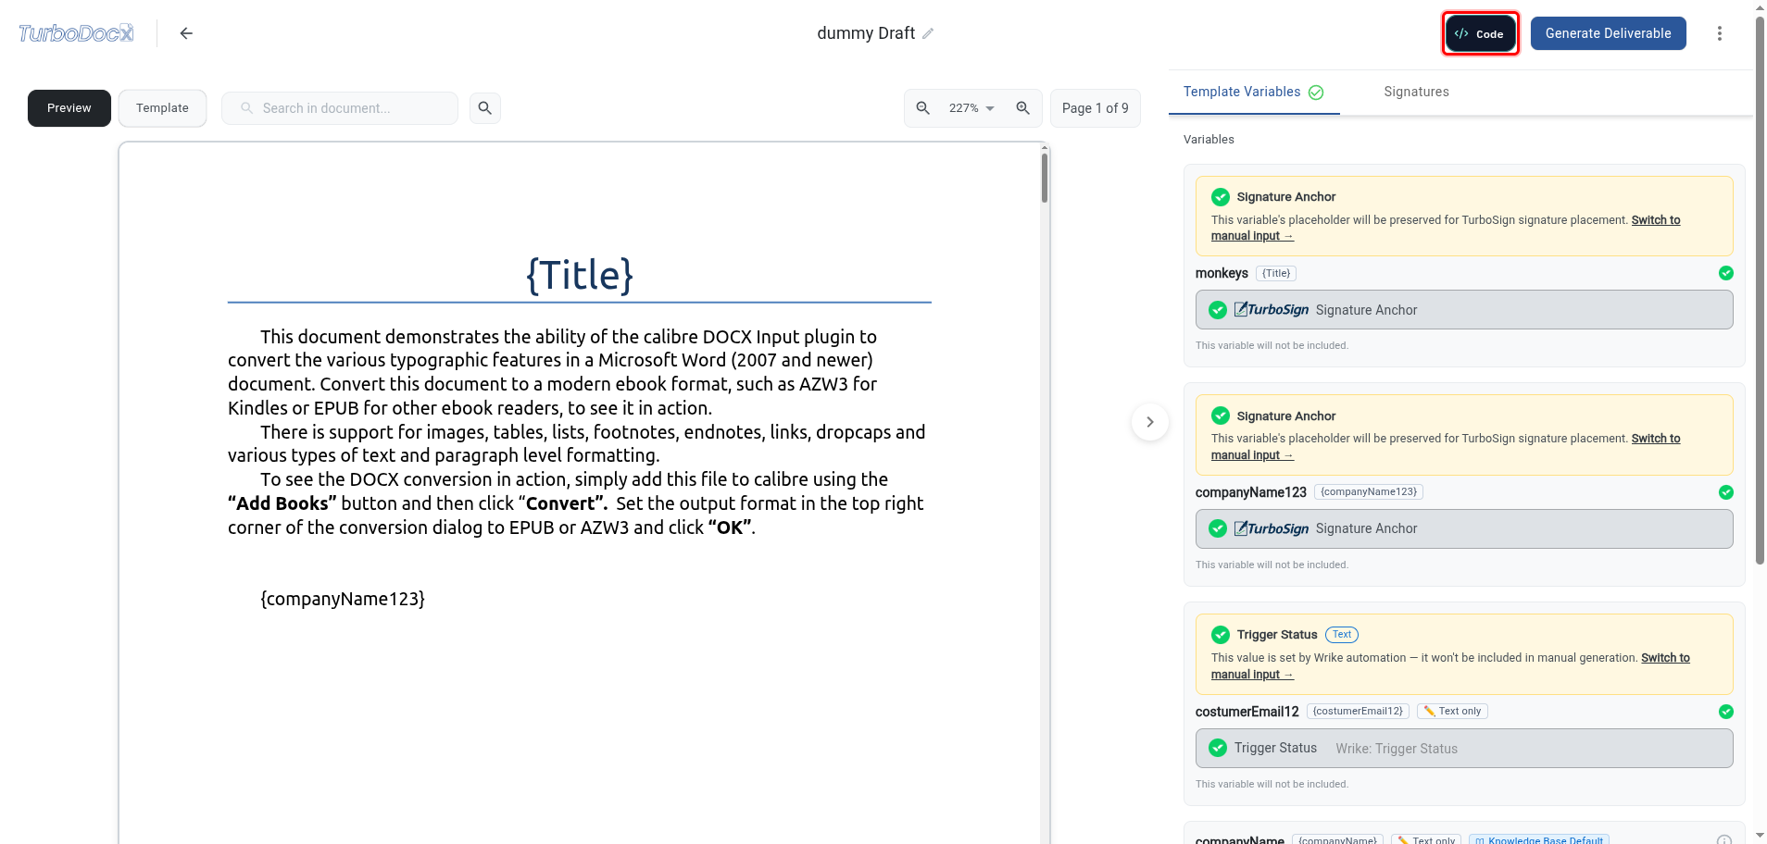The image size is (1767, 844).
Task: Click the zoom out magnifier icon
Action: click(x=923, y=108)
